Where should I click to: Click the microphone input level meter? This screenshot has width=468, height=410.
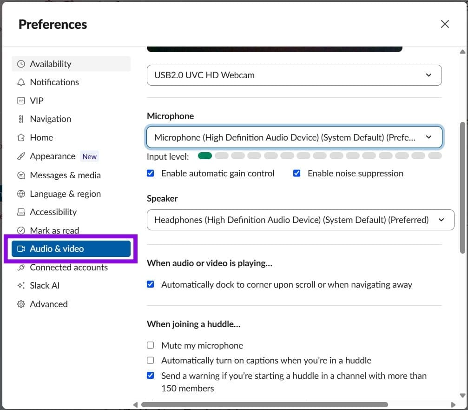click(x=320, y=156)
